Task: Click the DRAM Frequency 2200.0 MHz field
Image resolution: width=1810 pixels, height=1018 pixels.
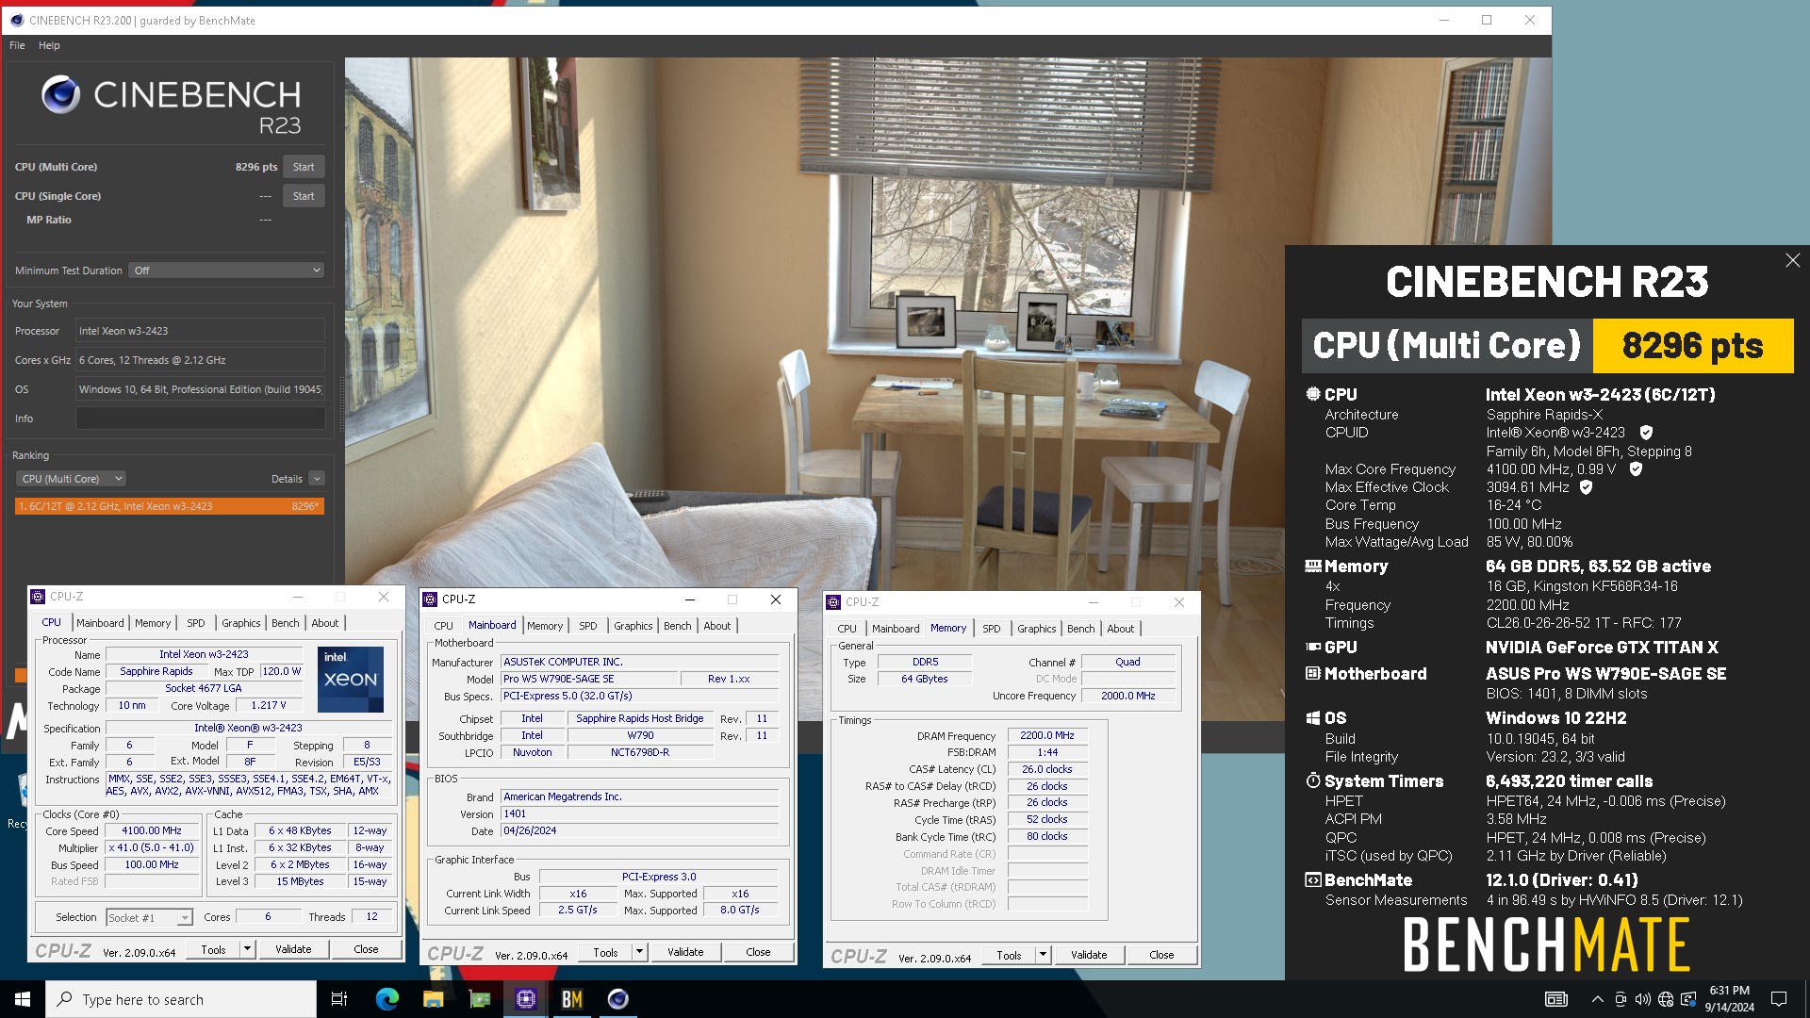Action: pyautogui.click(x=1047, y=735)
